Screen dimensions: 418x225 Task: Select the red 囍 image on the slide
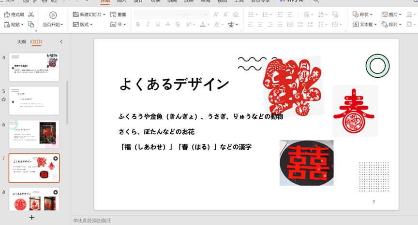point(307,163)
